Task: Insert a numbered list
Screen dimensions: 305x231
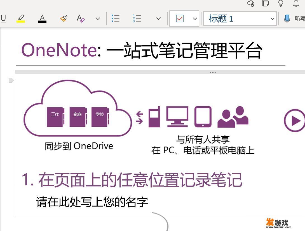Action: [137, 18]
